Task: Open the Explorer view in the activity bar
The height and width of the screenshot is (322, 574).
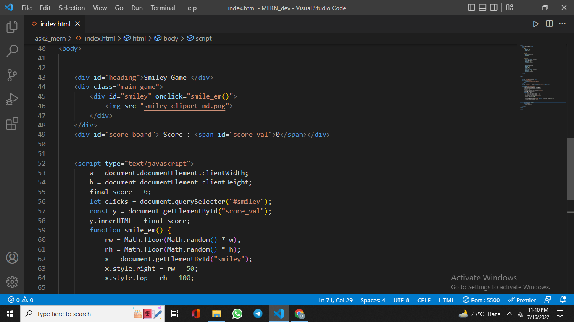Action: (x=12, y=26)
